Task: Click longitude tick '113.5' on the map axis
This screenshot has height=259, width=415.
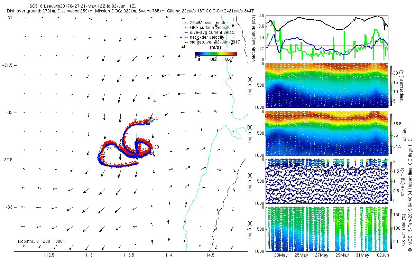Action: 129,255
